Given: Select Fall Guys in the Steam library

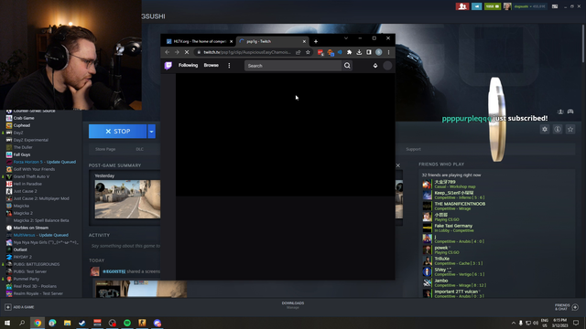Looking at the screenshot, I should pyautogui.click(x=22, y=154).
